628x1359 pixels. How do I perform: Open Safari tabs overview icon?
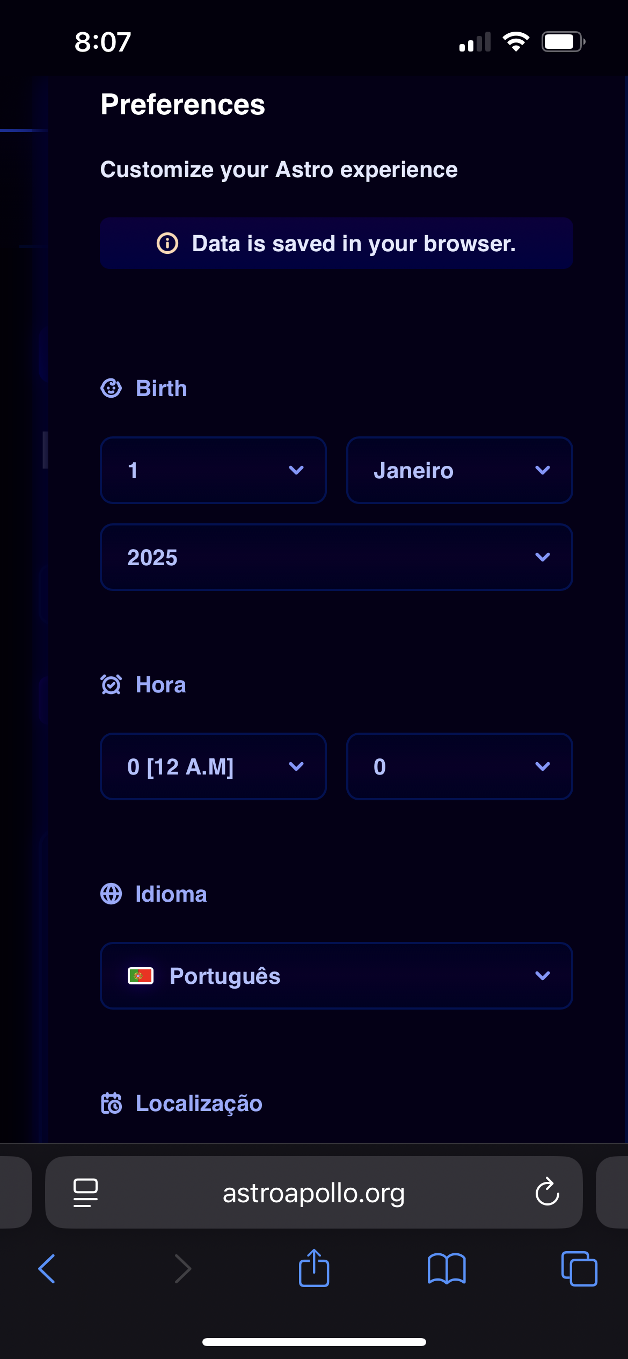(579, 1269)
